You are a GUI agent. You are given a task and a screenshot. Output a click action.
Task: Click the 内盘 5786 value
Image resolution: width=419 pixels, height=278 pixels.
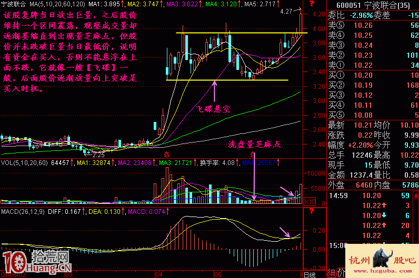411,185
